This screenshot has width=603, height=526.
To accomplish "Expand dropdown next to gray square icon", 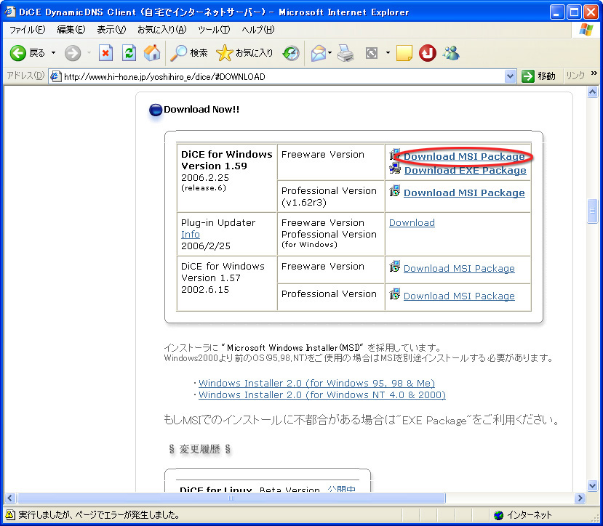I will click(x=388, y=53).
